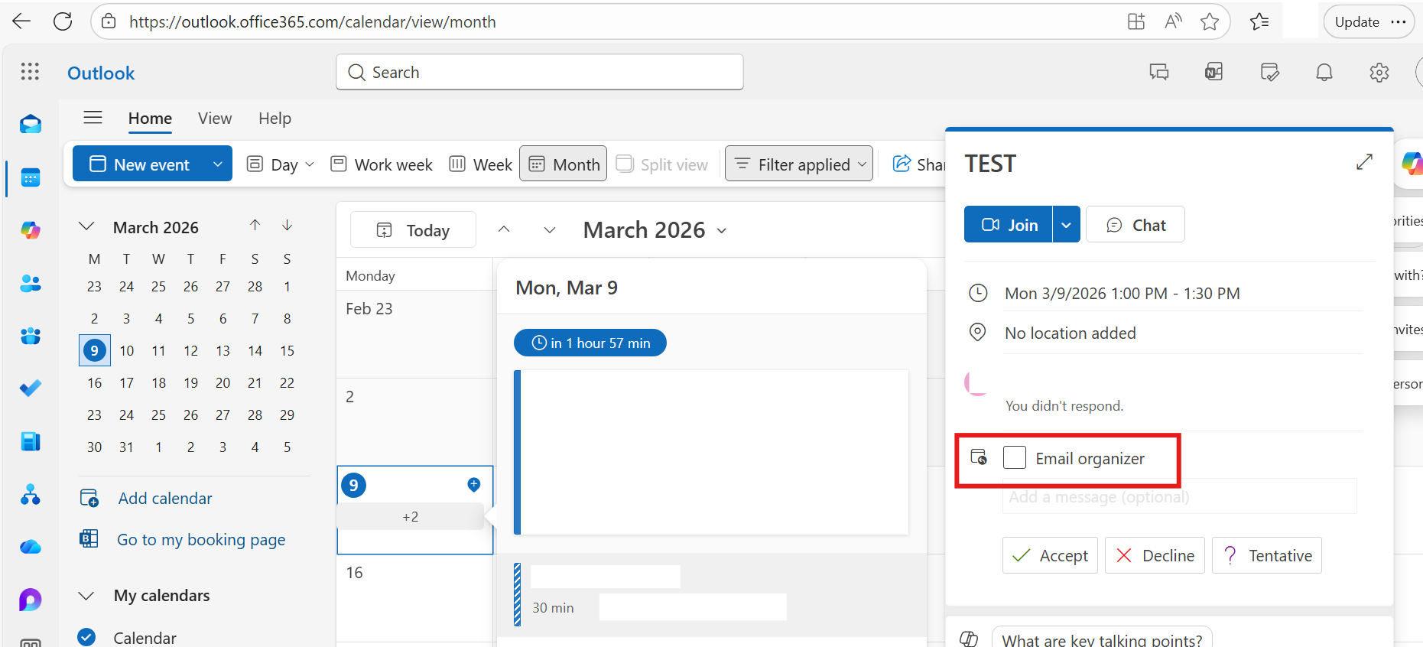The height and width of the screenshot is (647, 1423).
Task: Decline the meeting invitation
Action: tap(1155, 555)
